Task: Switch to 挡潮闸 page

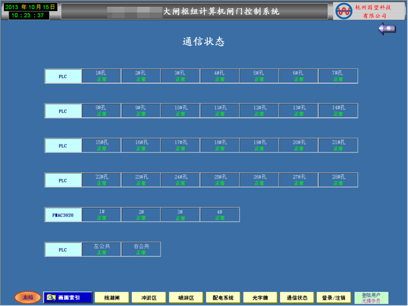Action: click(x=112, y=297)
